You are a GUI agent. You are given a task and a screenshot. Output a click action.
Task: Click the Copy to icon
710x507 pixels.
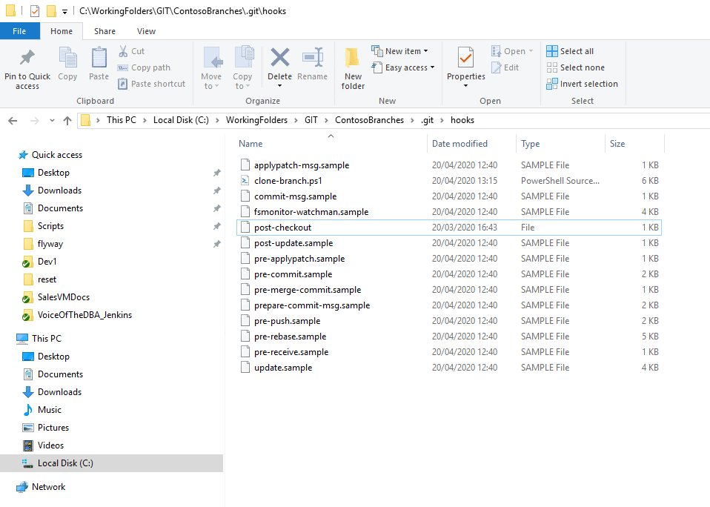click(244, 57)
